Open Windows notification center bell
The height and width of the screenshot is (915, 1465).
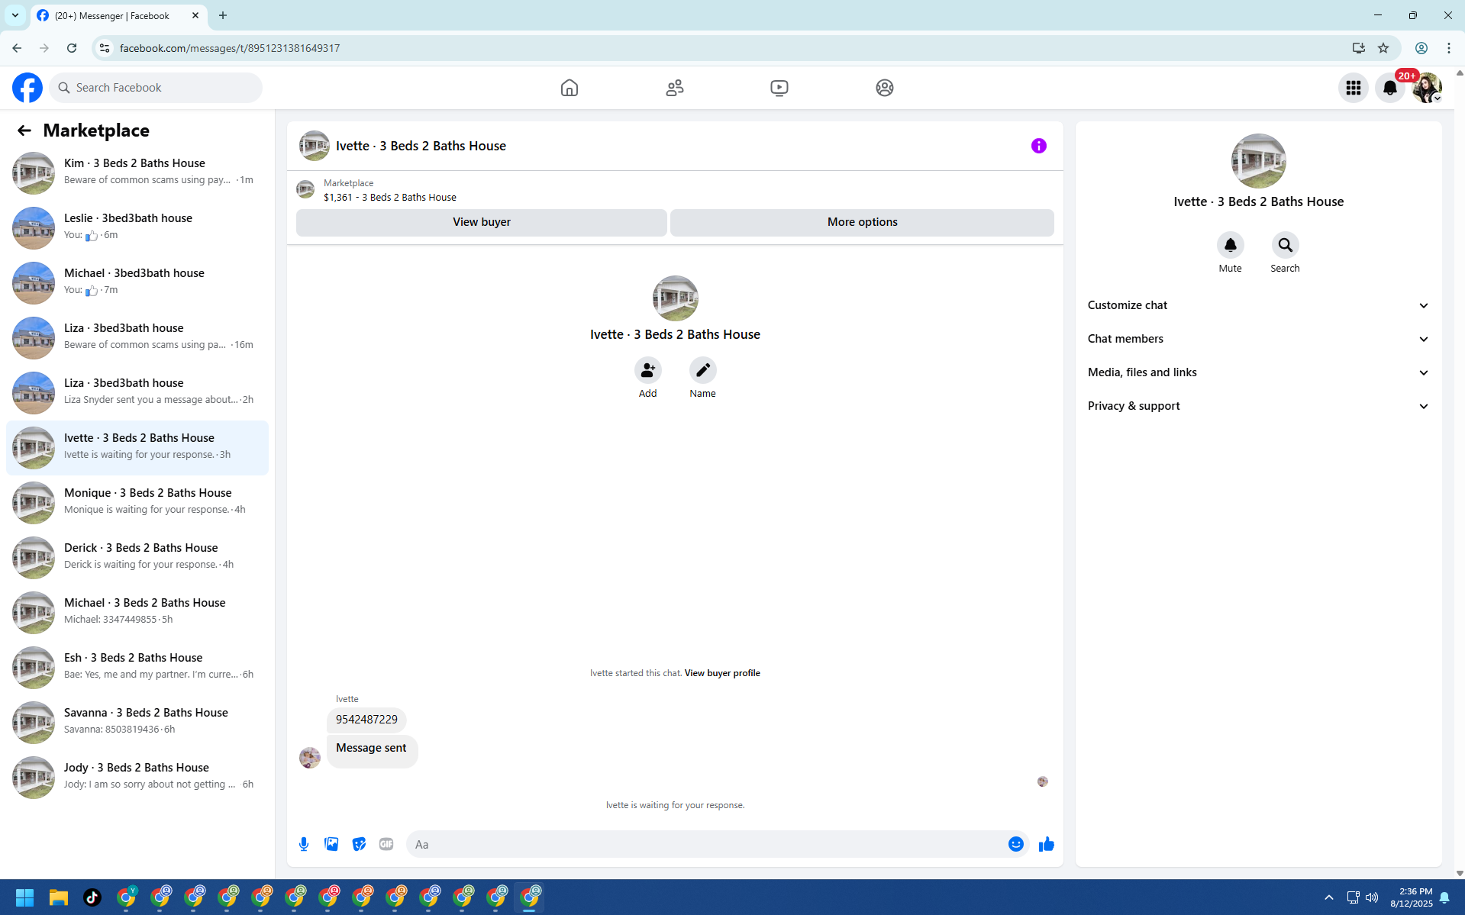[x=1445, y=897]
